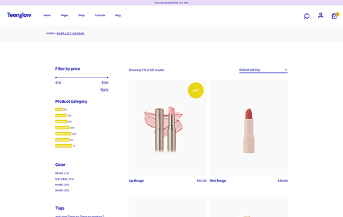
Task: Expand the Default sorting dropdown
Action: [x=264, y=70]
